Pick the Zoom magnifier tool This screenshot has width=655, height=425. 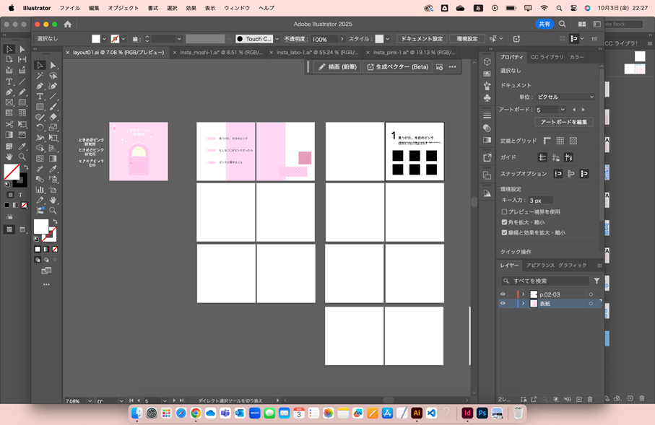click(53, 210)
